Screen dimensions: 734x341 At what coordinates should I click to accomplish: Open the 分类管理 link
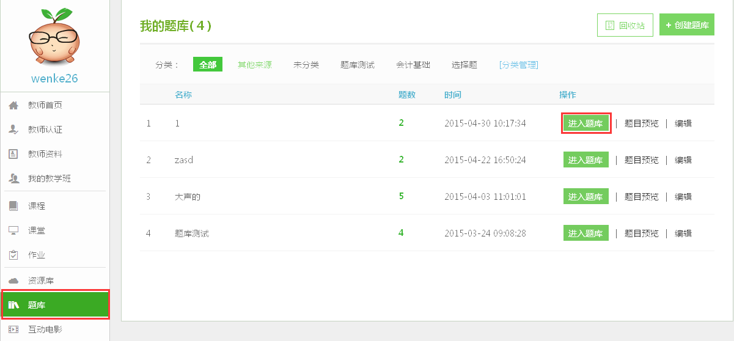tap(519, 65)
